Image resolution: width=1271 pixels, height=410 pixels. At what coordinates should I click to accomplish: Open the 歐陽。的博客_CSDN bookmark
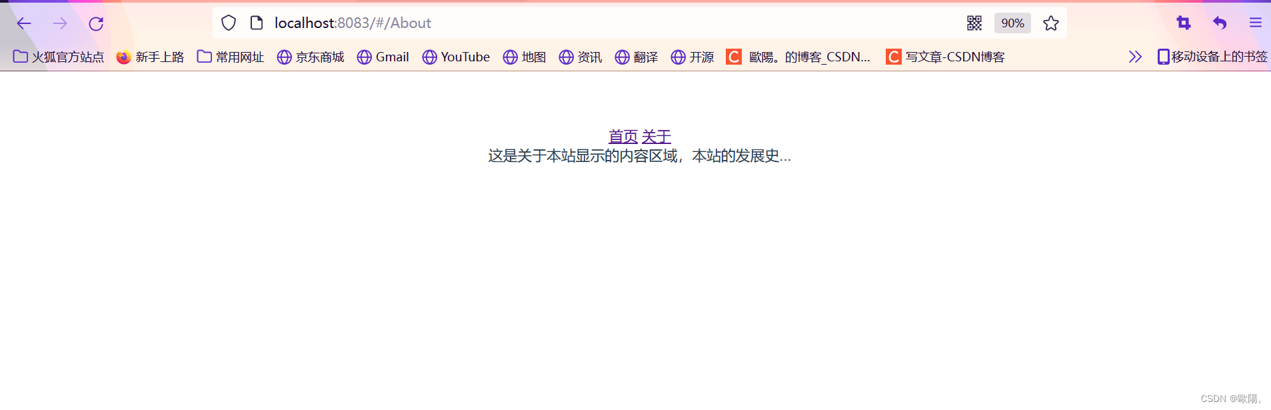click(798, 57)
